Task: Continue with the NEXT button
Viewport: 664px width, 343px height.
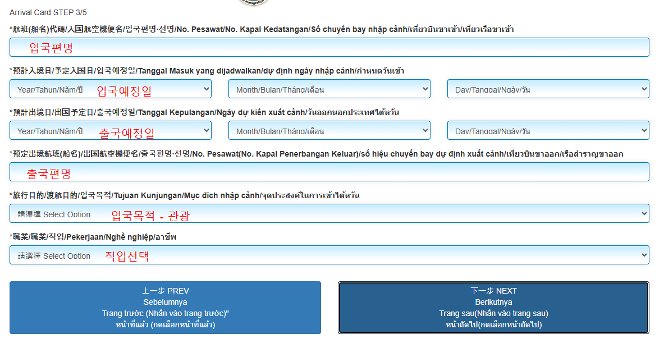Action: coord(493,308)
